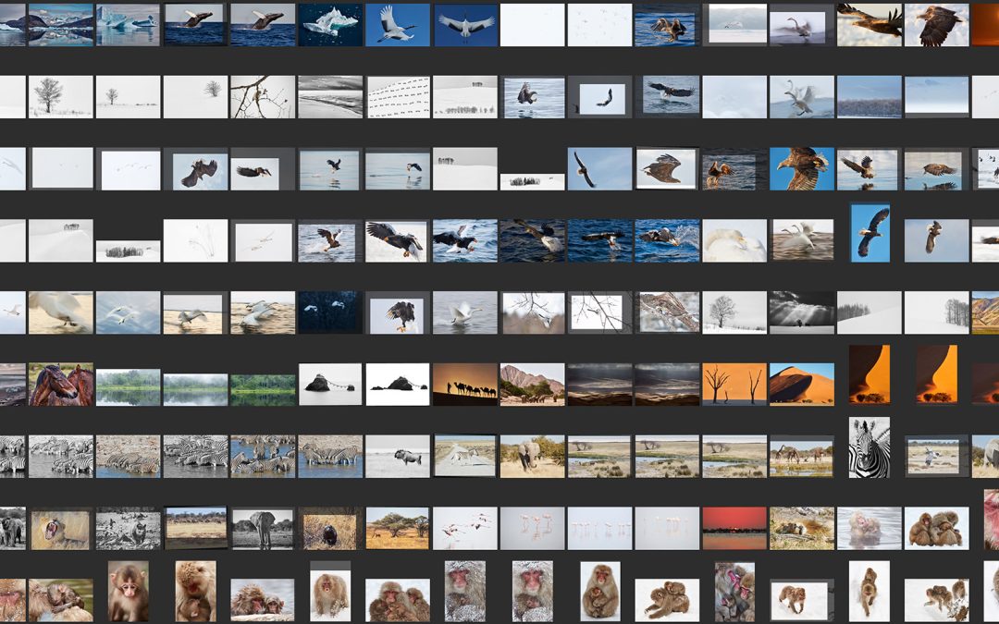The image size is (999, 624).
Task: Select the yawning lion photo
Action: click(60, 528)
